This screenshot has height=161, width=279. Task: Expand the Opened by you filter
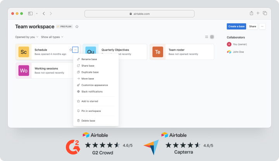27,37
